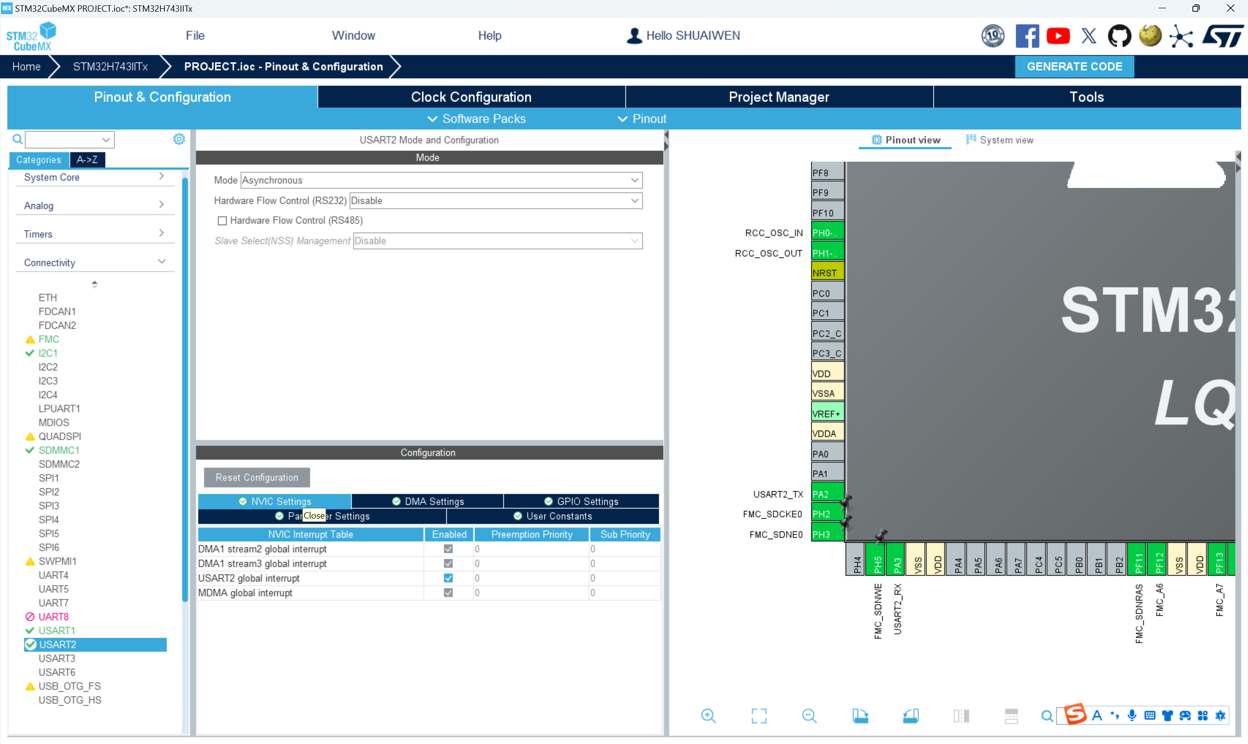Open DMA Settings tab

pos(427,502)
